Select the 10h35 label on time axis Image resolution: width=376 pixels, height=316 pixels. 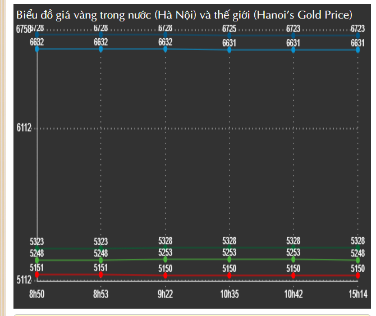[230, 294]
